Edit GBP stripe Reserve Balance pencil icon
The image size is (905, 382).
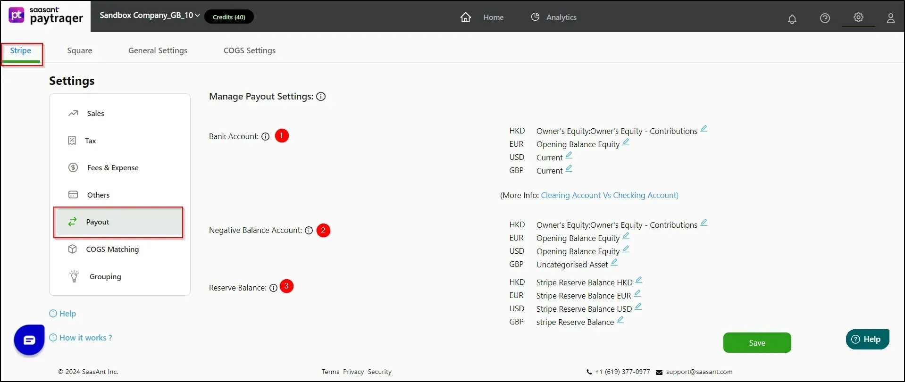click(620, 320)
